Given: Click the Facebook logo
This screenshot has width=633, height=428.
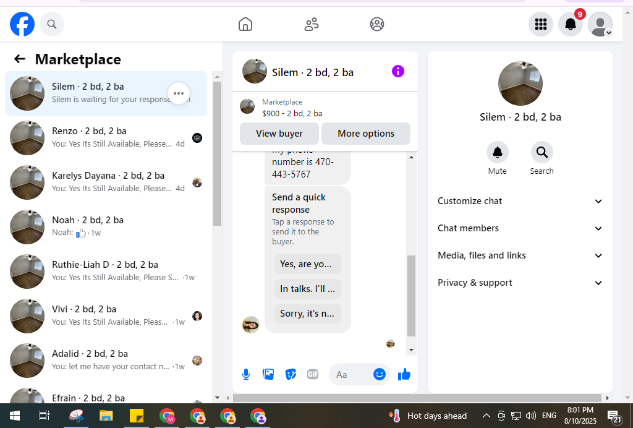Looking at the screenshot, I should tap(22, 24).
